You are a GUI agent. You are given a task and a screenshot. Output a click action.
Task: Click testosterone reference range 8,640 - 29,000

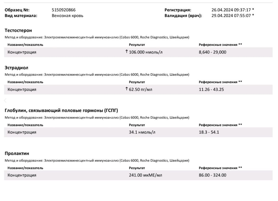213,52
